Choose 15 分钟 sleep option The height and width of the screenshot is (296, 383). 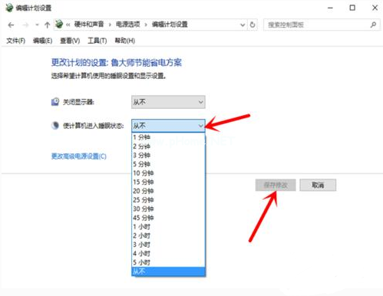[168, 183]
